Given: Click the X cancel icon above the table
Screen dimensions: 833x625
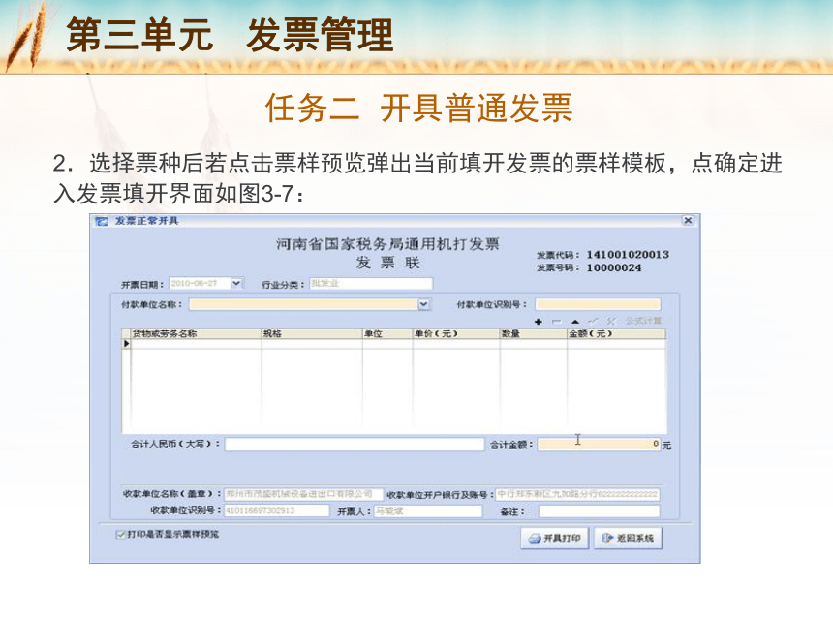Looking at the screenshot, I should 611,321.
